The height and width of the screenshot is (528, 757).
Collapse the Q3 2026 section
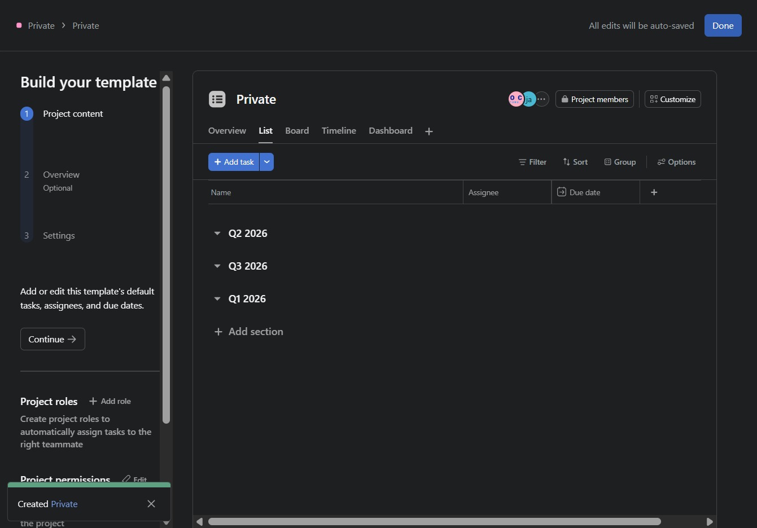pyautogui.click(x=217, y=266)
